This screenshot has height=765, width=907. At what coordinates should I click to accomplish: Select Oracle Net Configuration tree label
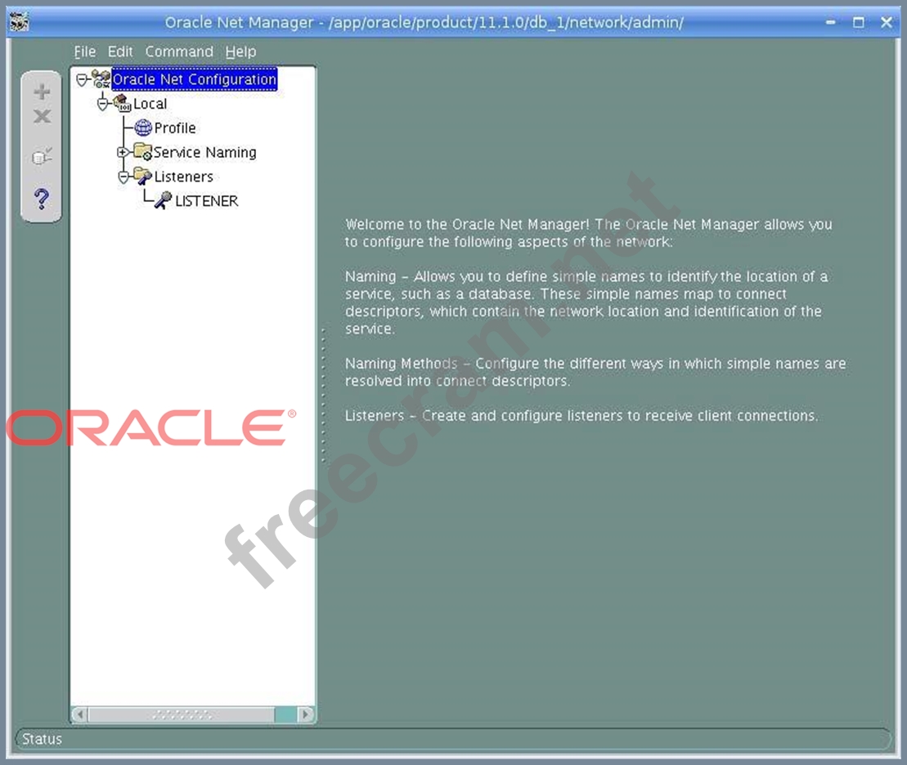click(x=195, y=79)
